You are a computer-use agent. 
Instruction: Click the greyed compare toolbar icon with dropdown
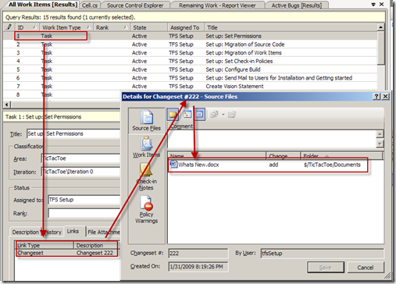click(x=215, y=115)
